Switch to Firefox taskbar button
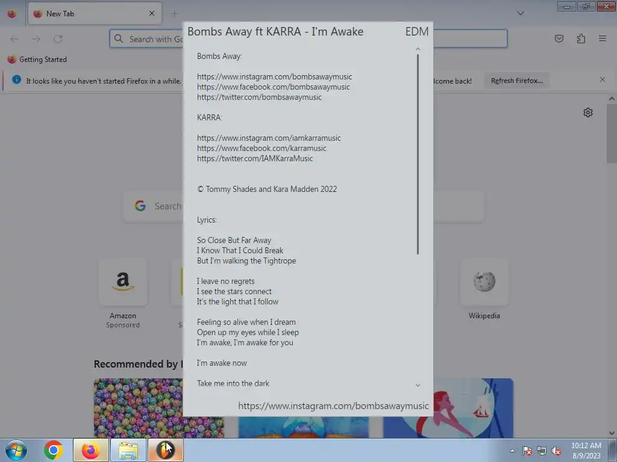 90,450
